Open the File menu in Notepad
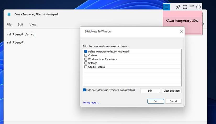 click(x=9, y=25)
